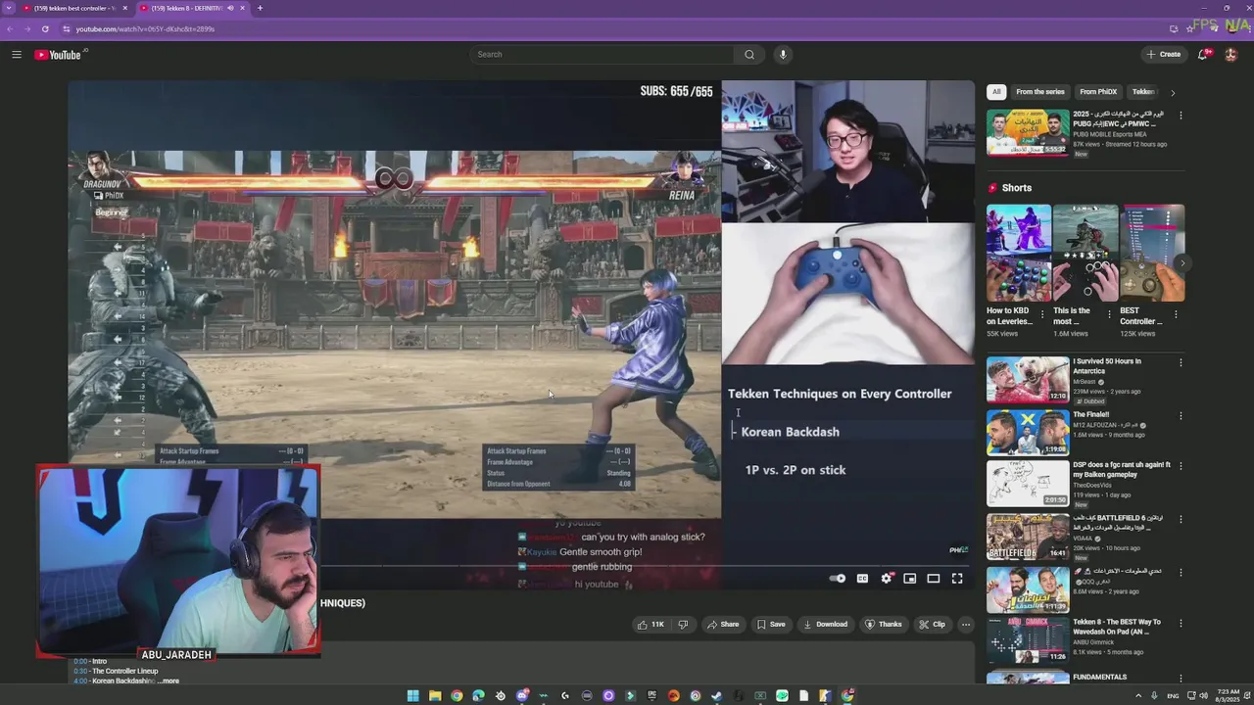Open options for 'The Finale!!' video
The height and width of the screenshot is (705, 1254).
[1181, 416]
